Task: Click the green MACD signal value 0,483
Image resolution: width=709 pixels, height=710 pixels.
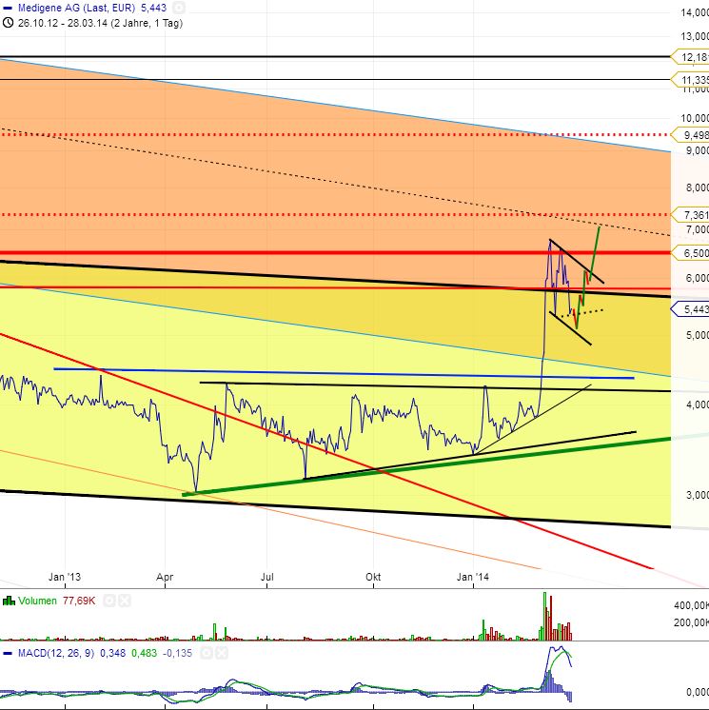Action: coord(144,654)
